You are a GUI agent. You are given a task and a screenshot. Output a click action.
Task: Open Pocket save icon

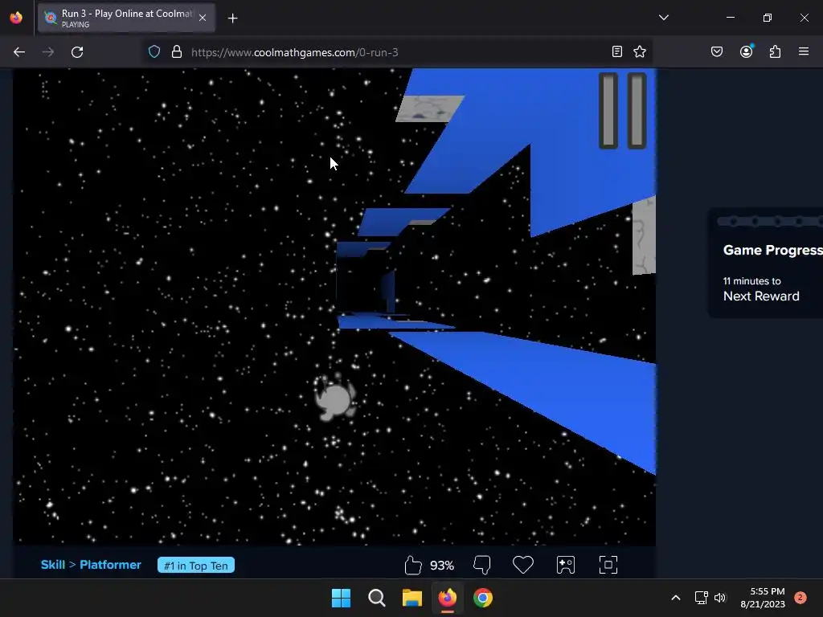pos(717,51)
